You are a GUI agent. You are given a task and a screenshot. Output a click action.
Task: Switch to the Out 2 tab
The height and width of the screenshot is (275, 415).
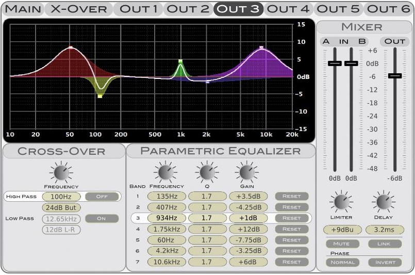pyautogui.click(x=188, y=9)
